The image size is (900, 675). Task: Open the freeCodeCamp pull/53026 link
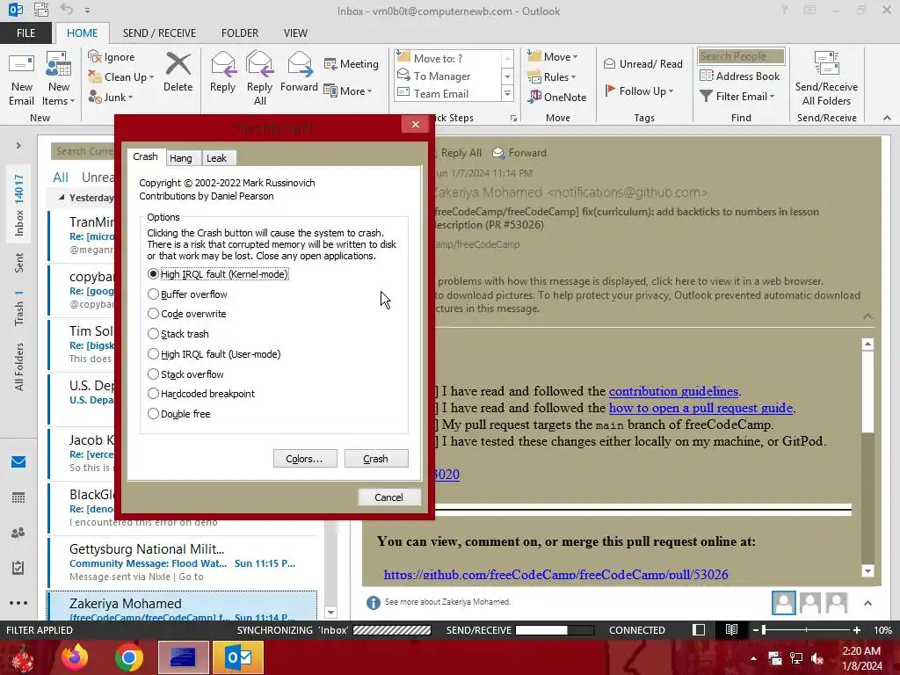555,574
